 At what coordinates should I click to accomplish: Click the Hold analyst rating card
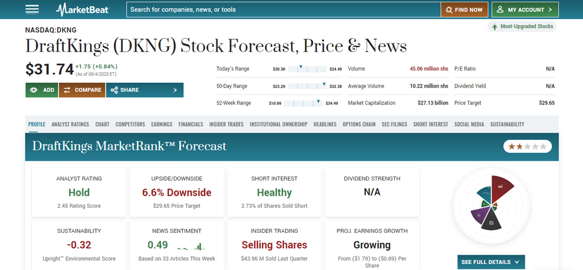click(x=79, y=193)
